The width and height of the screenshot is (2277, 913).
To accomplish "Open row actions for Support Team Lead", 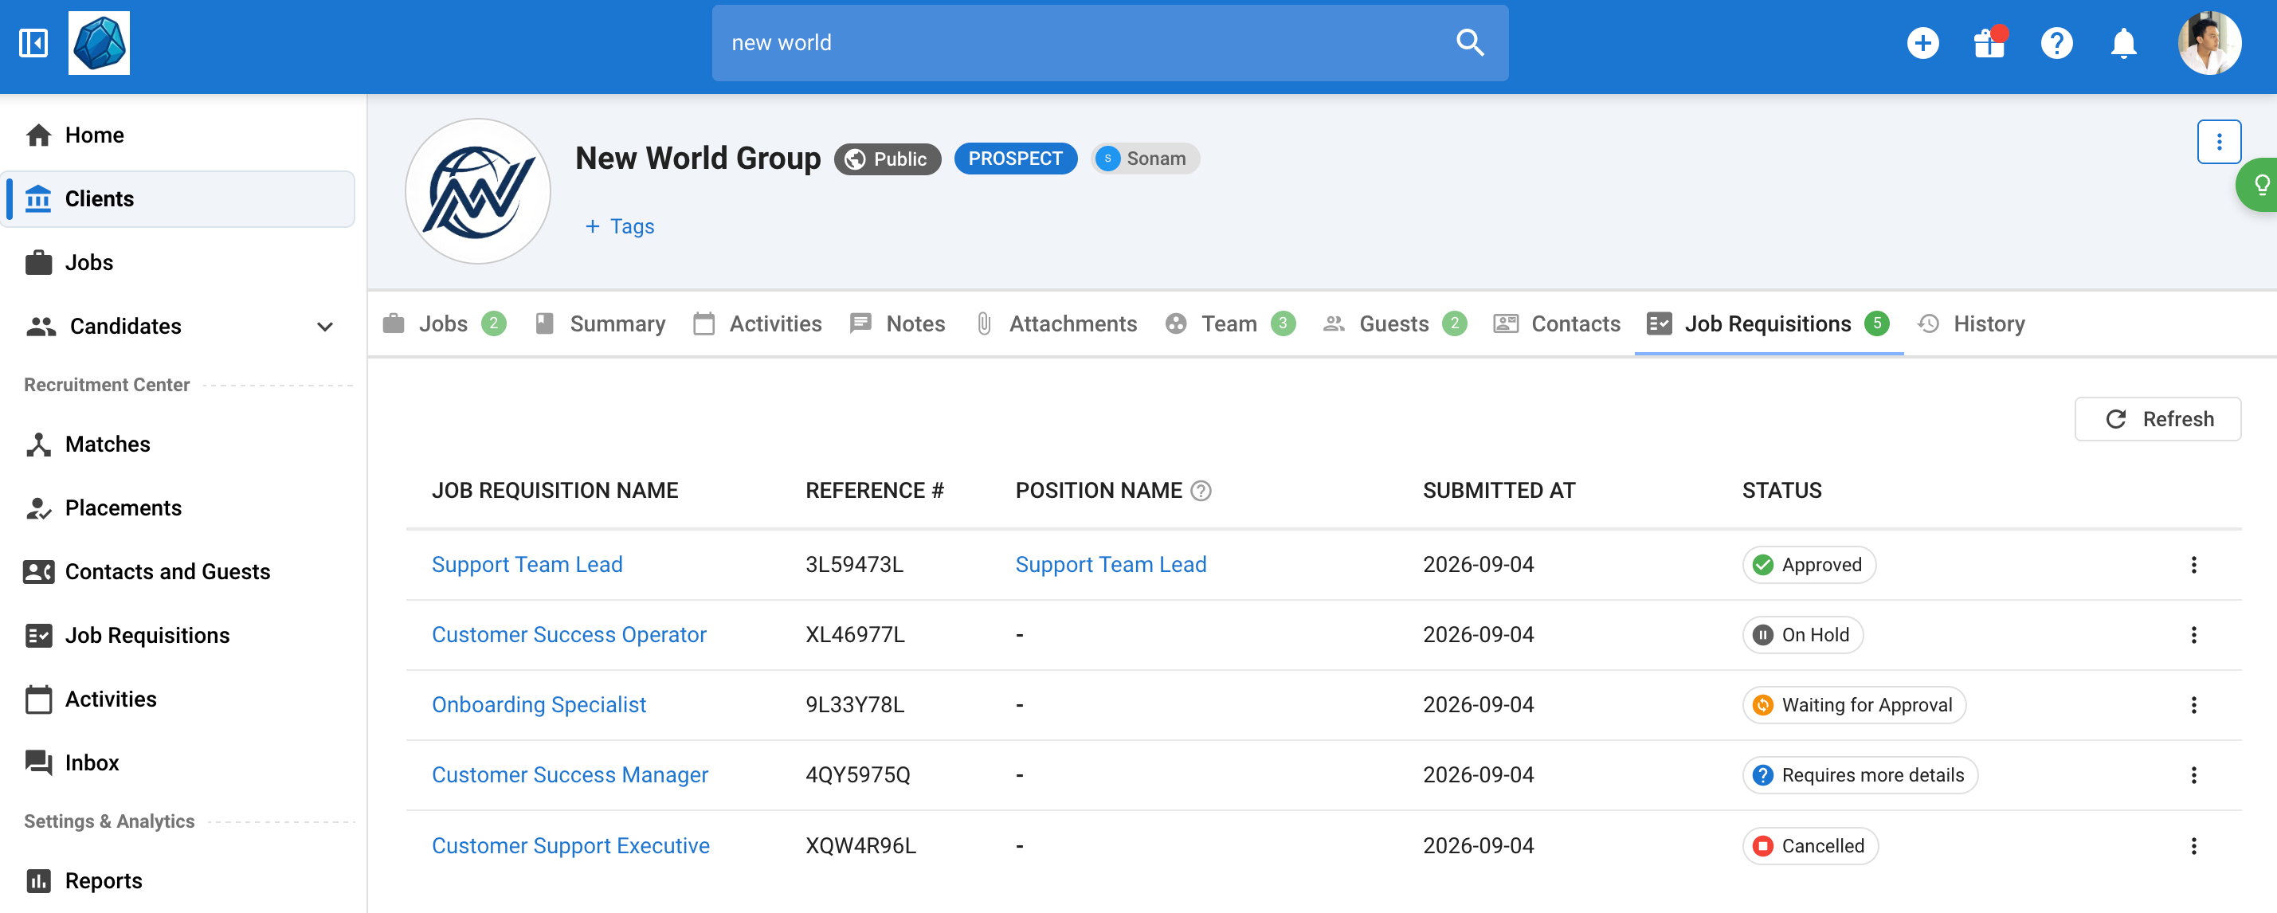I will click(x=2193, y=565).
